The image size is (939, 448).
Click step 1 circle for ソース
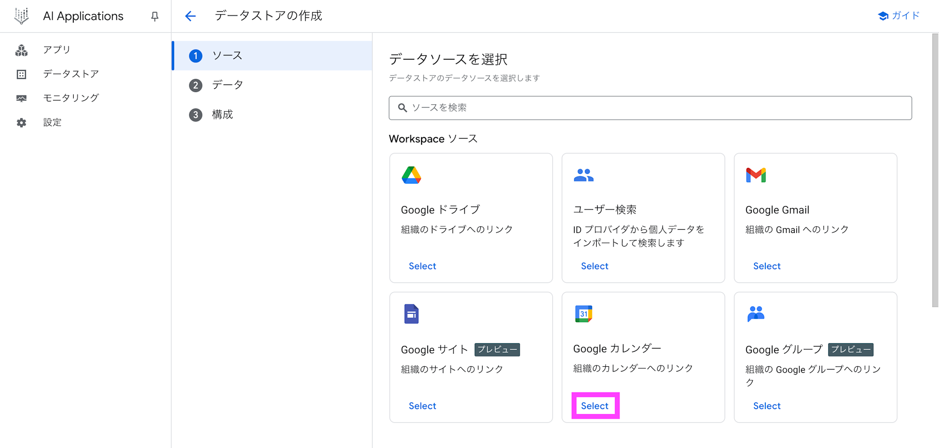(x=196, y=56)
